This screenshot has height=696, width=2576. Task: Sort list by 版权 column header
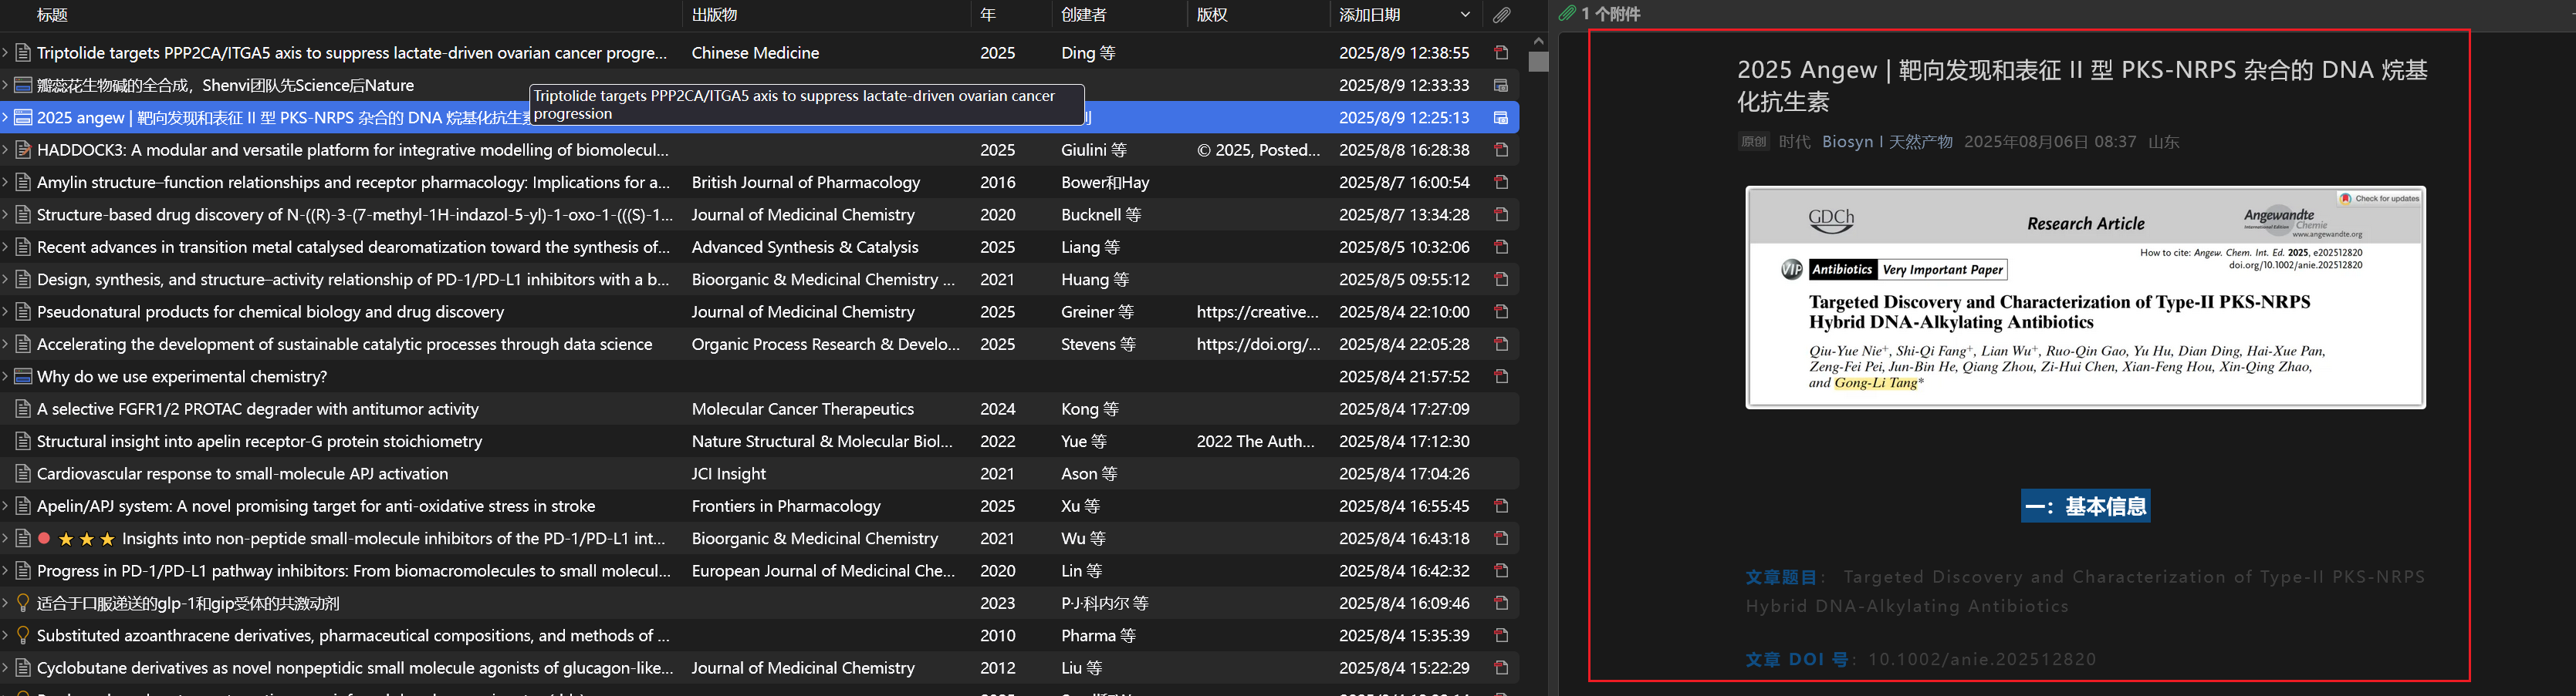coord(1212,15)
